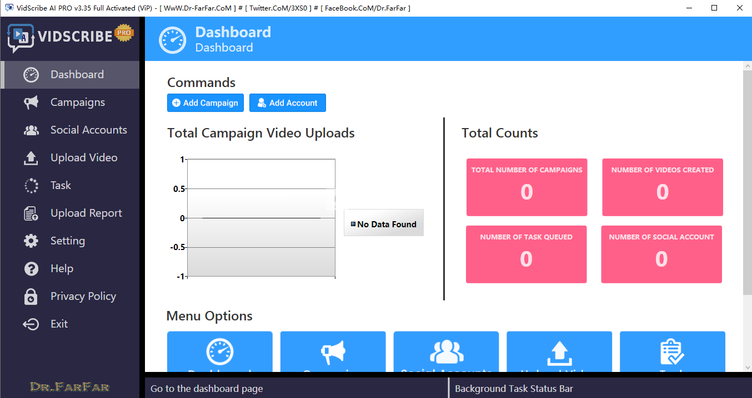Open Privacy Policy from the sidebar

(x=70, y=297)
